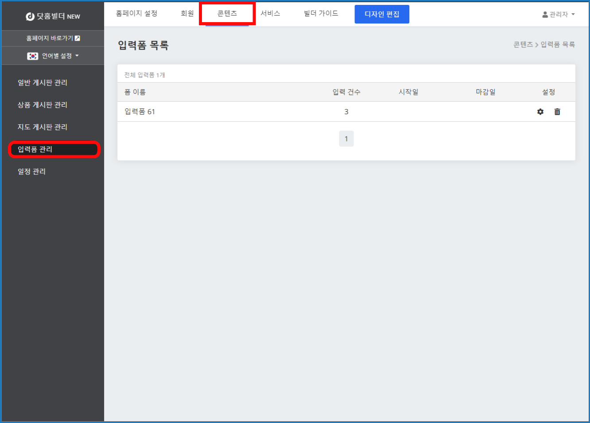Go to the 서비스 menu
Screen dimensions: 590x423
tap(270, 14)
